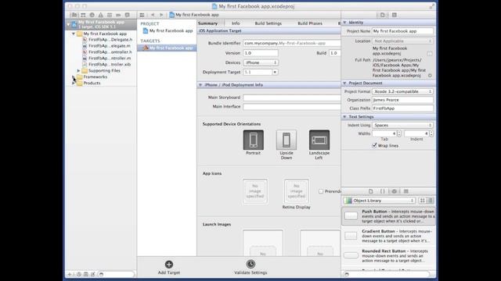Image resolution: width=501 pixels, height=281 pixels.
Task: Toggle Portrait orientation button
Action: (254, 140)
